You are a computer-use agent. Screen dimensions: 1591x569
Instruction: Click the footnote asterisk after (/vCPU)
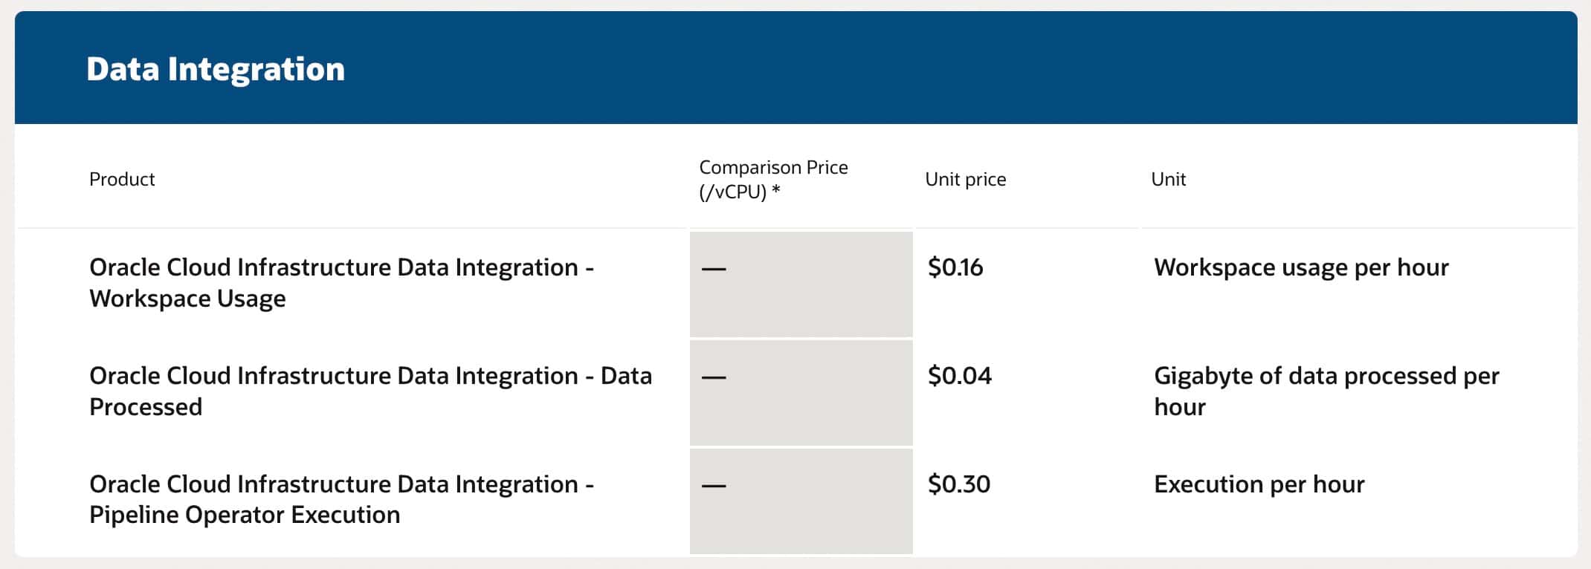click(776, 192)
